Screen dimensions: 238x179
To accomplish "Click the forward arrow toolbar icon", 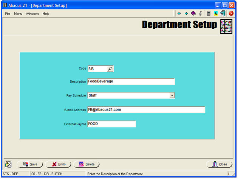I will tap(186, 13).
